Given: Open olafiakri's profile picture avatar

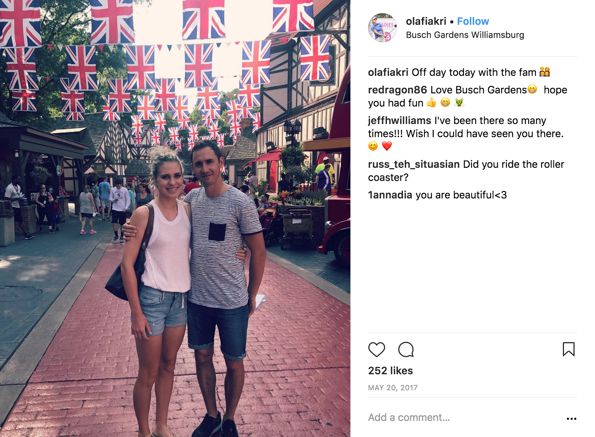Looking at the screenshot, I should [382, 28].
